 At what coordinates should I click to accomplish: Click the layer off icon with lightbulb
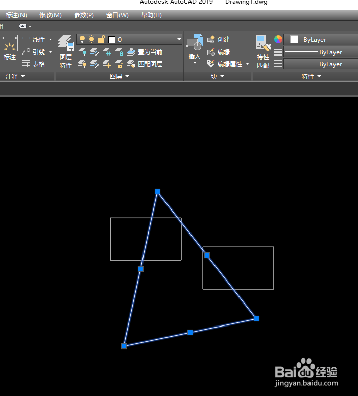[x=82, y=52]
